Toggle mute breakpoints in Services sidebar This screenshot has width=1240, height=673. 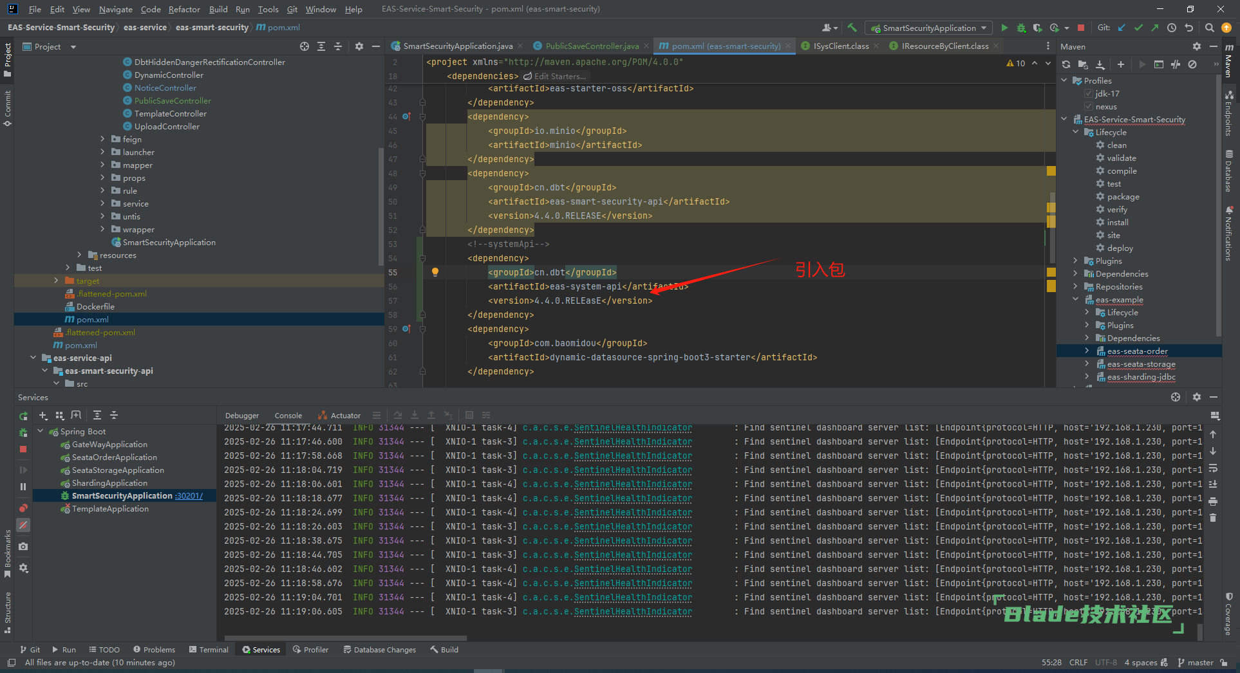pos(23,525)
